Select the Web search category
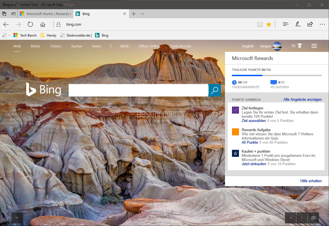Screen dimensions: 329x226 coord(17,46)
